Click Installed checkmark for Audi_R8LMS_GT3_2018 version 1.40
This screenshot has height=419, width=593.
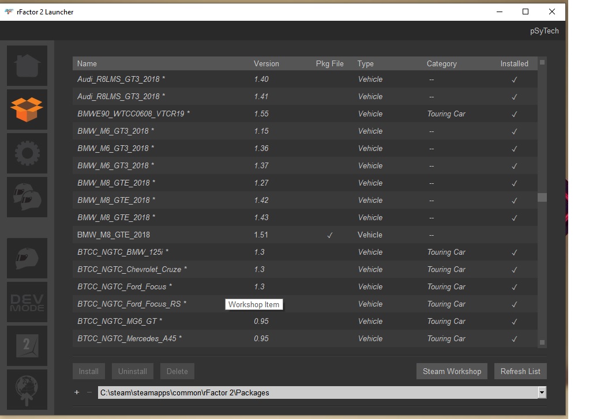pyautogui.click(x=514, y=80)
